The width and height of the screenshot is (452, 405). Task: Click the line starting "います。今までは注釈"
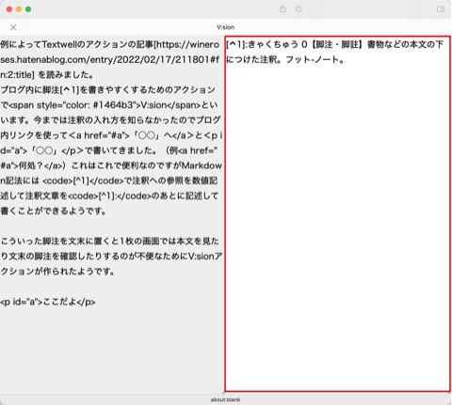(x=110, y=120)
